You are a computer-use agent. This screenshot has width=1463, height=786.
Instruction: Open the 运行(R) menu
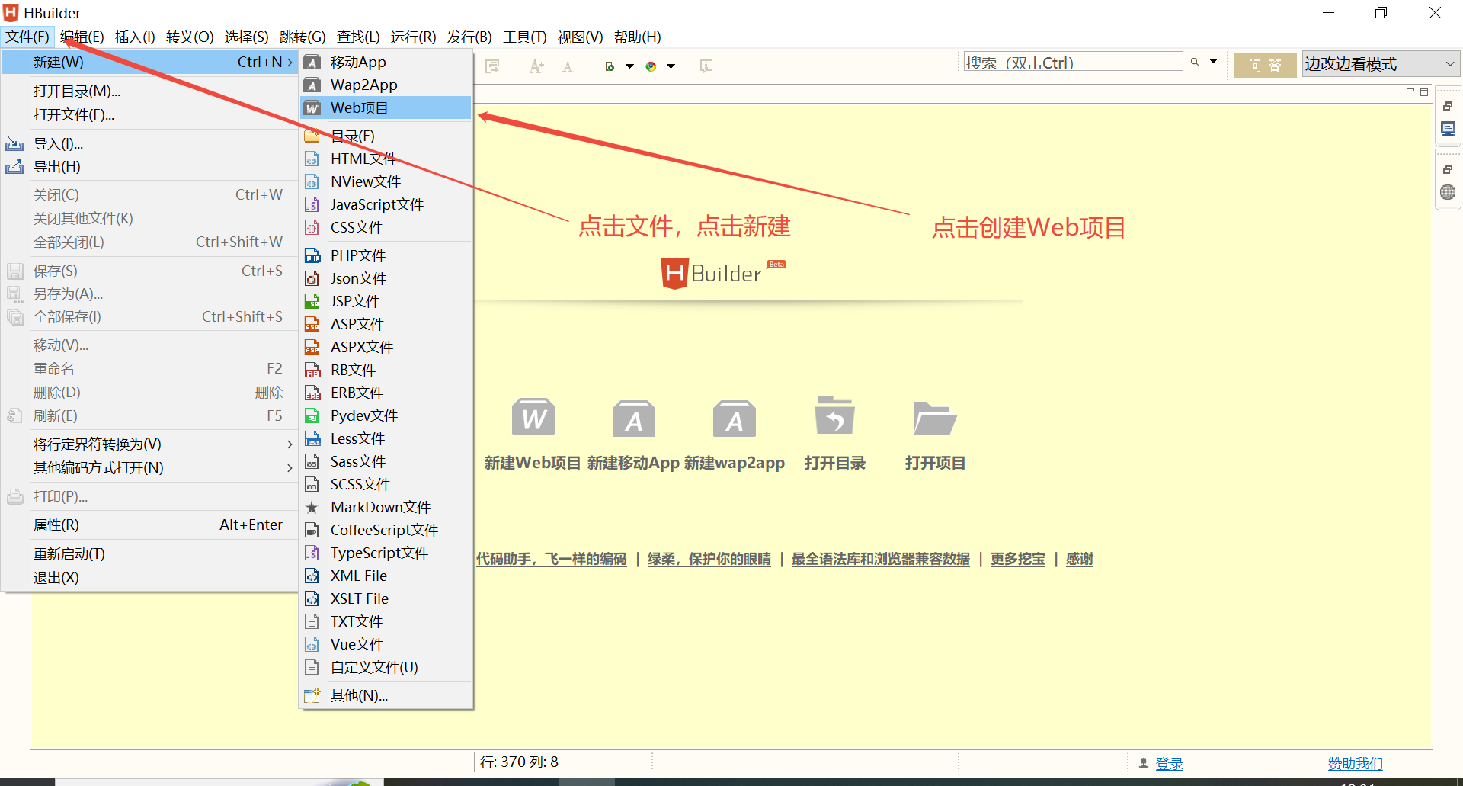tap(413, 37)
